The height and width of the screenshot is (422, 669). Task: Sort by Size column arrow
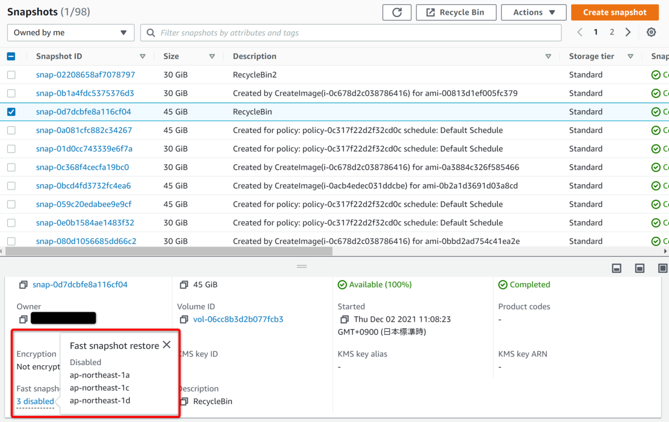point(212,56)
